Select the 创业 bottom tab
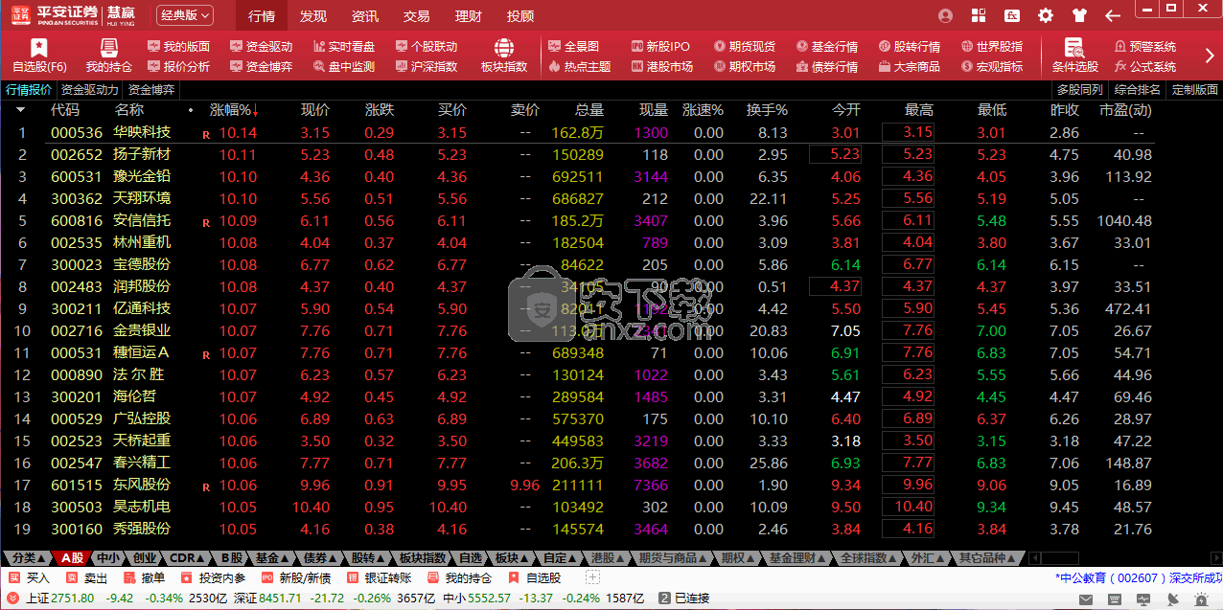The height and width of the screenshot is (610, 1223). point(145,557)
